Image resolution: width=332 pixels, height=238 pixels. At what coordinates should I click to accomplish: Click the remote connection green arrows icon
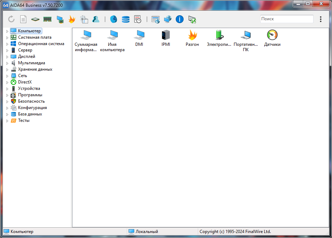coord(192,20)
